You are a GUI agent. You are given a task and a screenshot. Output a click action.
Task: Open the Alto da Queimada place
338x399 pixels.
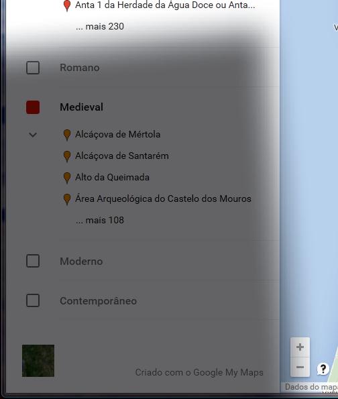[x=112, y=177]
